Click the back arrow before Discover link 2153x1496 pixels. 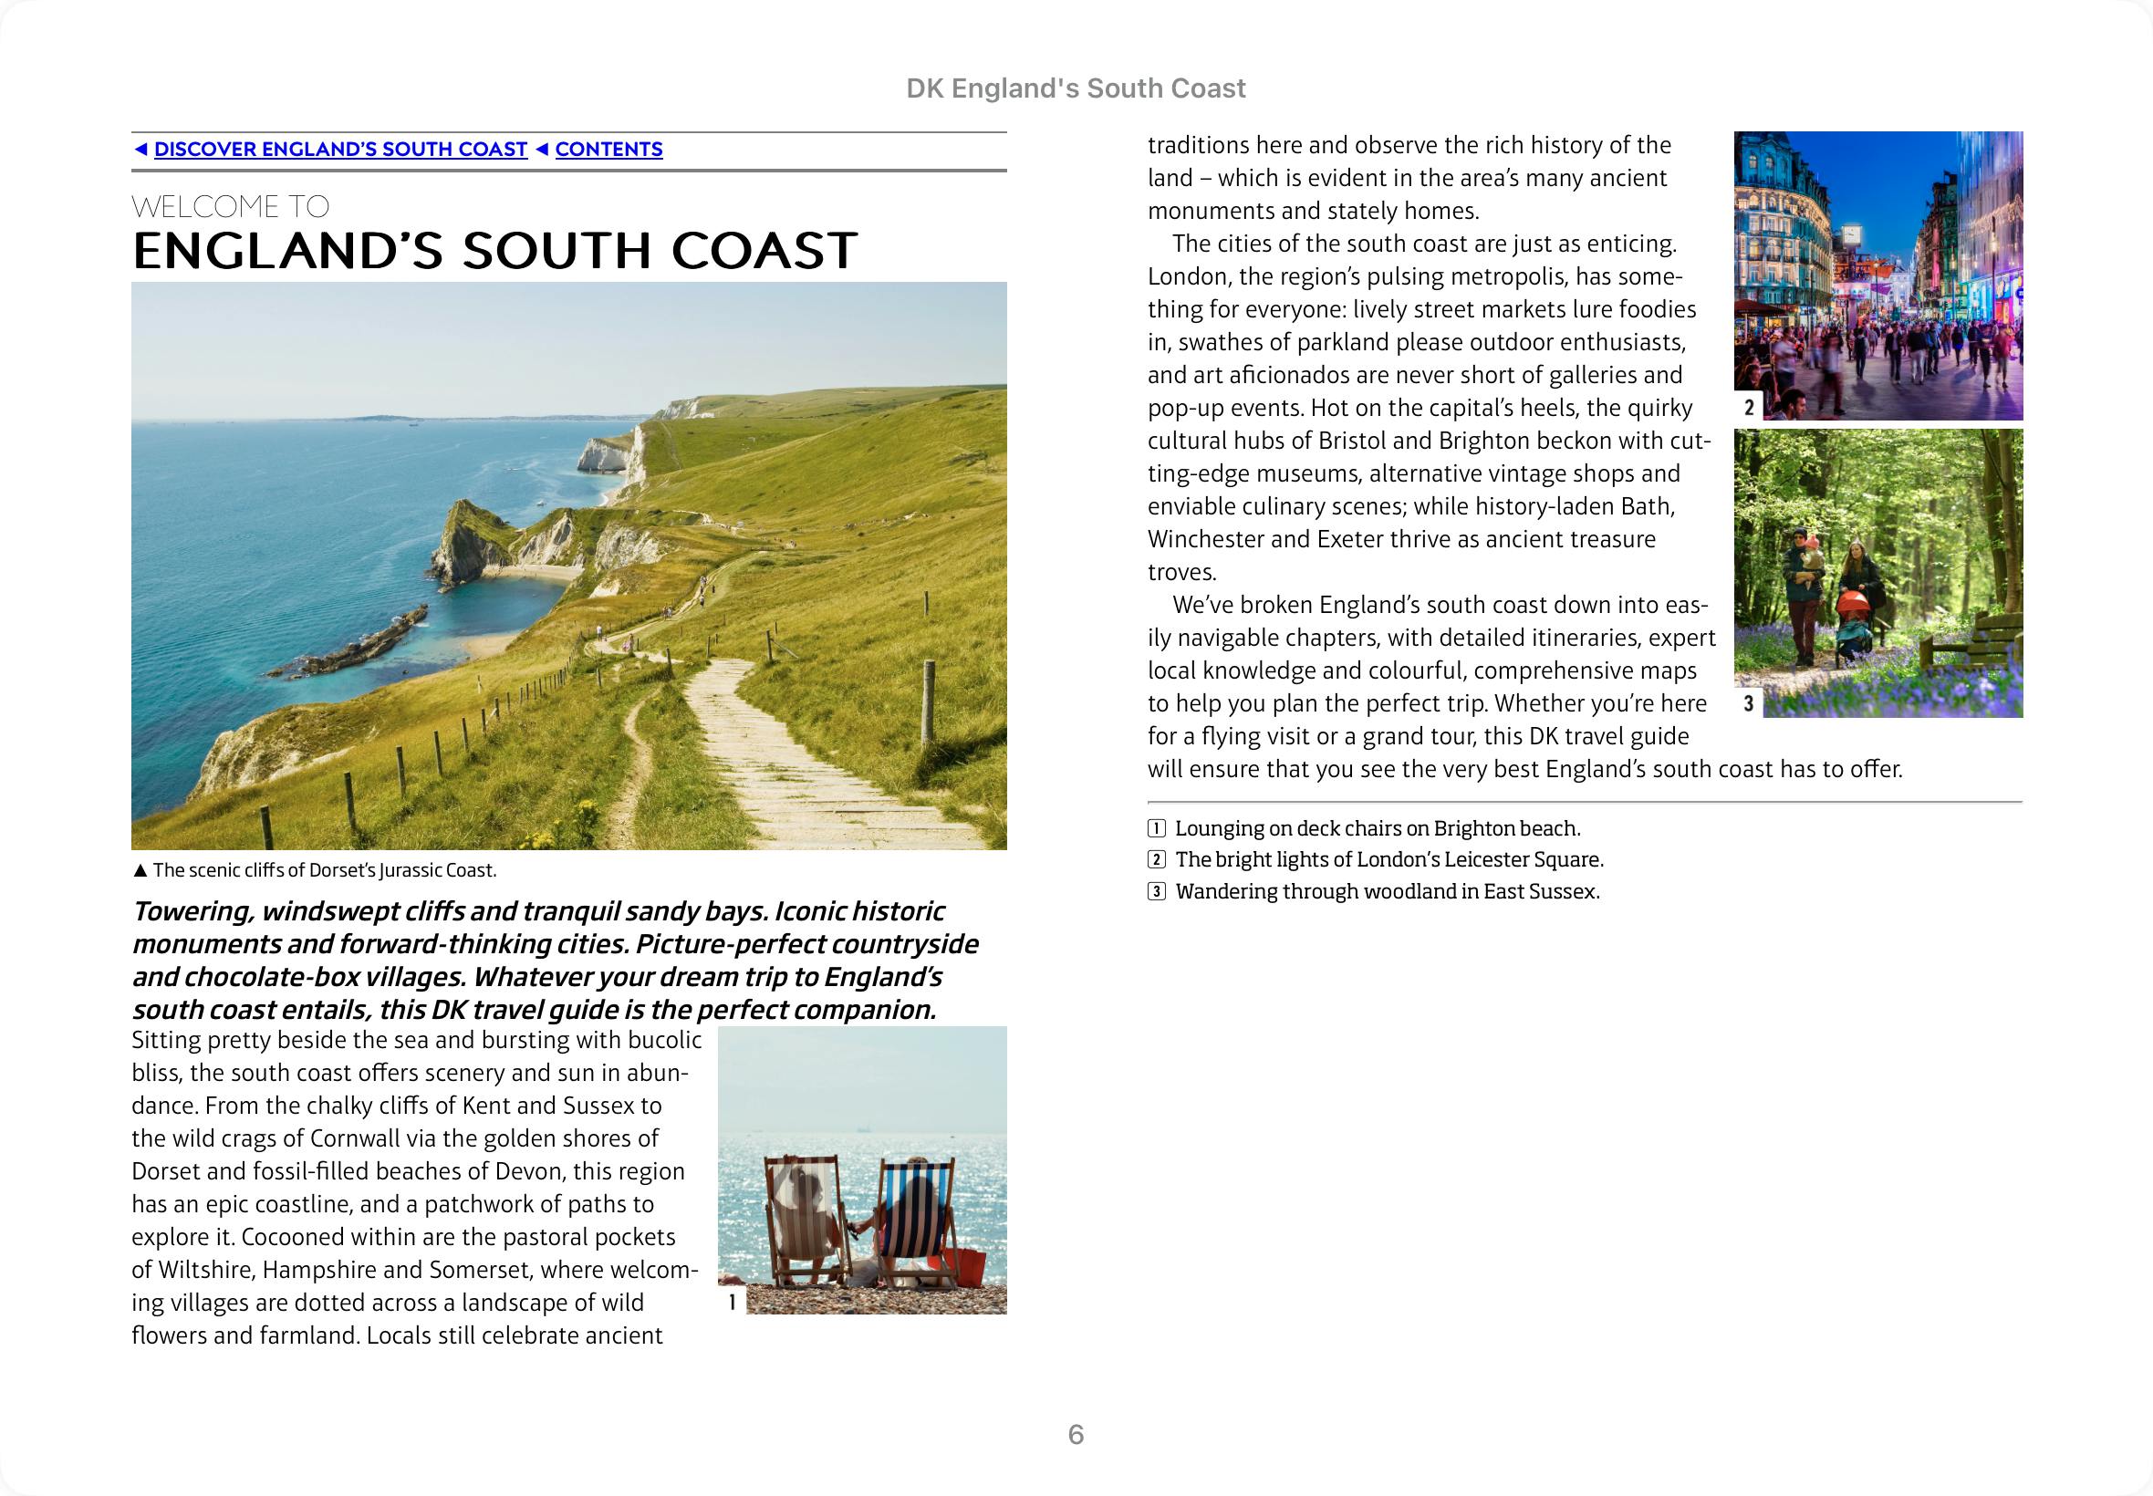[140, 149]
